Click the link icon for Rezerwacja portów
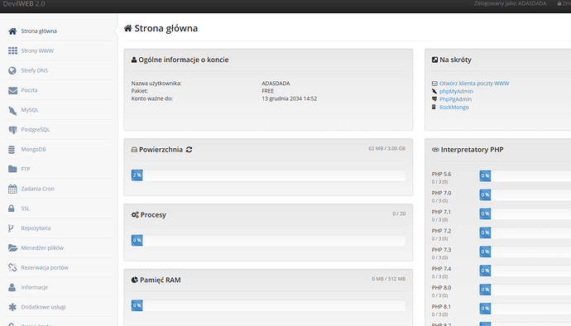 point(12,268)
